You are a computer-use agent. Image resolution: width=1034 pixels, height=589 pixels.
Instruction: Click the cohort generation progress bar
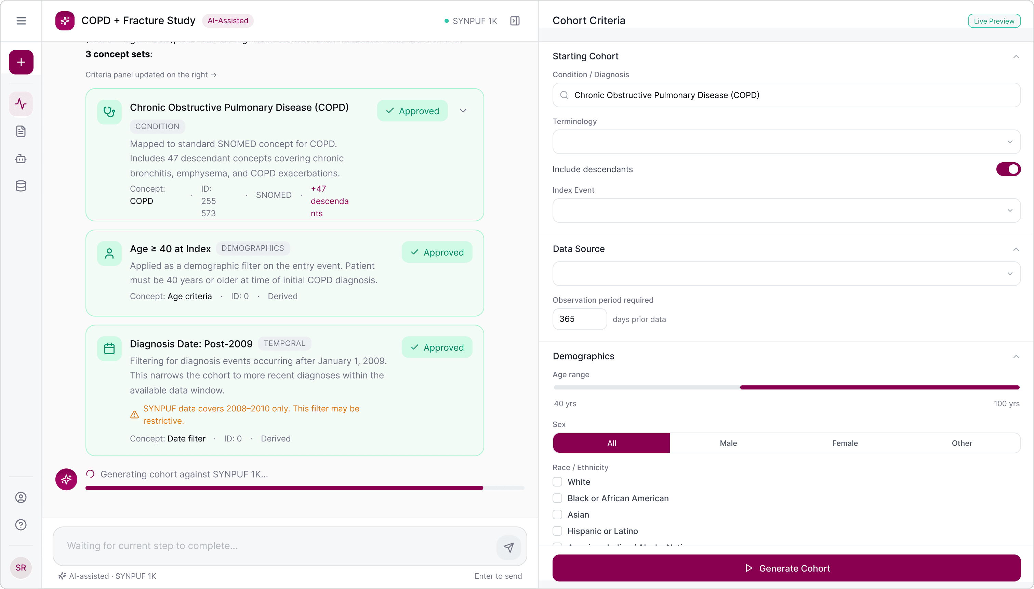(x=305, y=488)
